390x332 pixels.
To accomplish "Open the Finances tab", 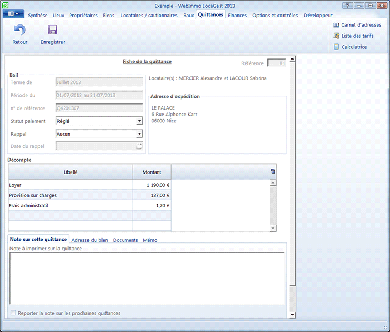I will pyautogui.click(x=237, y=16).
